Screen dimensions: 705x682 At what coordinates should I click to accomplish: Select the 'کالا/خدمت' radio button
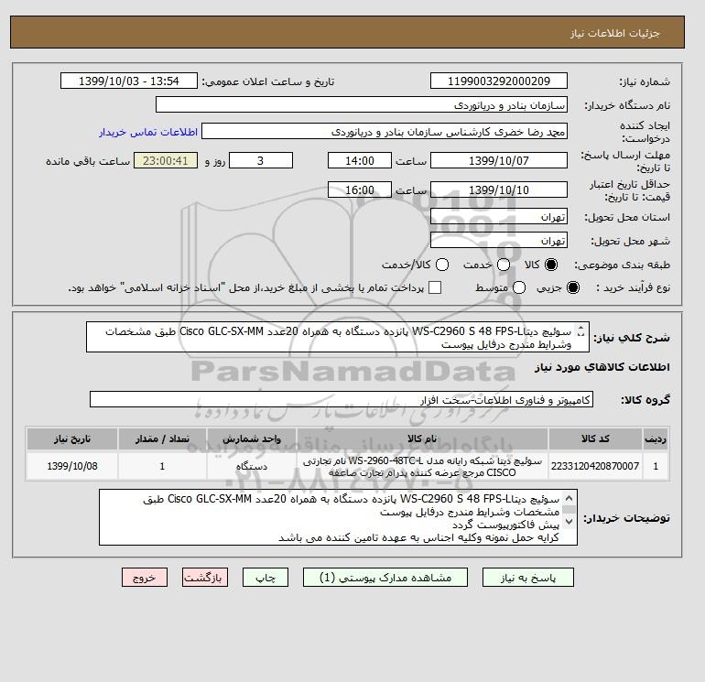[x=442, y=265]
